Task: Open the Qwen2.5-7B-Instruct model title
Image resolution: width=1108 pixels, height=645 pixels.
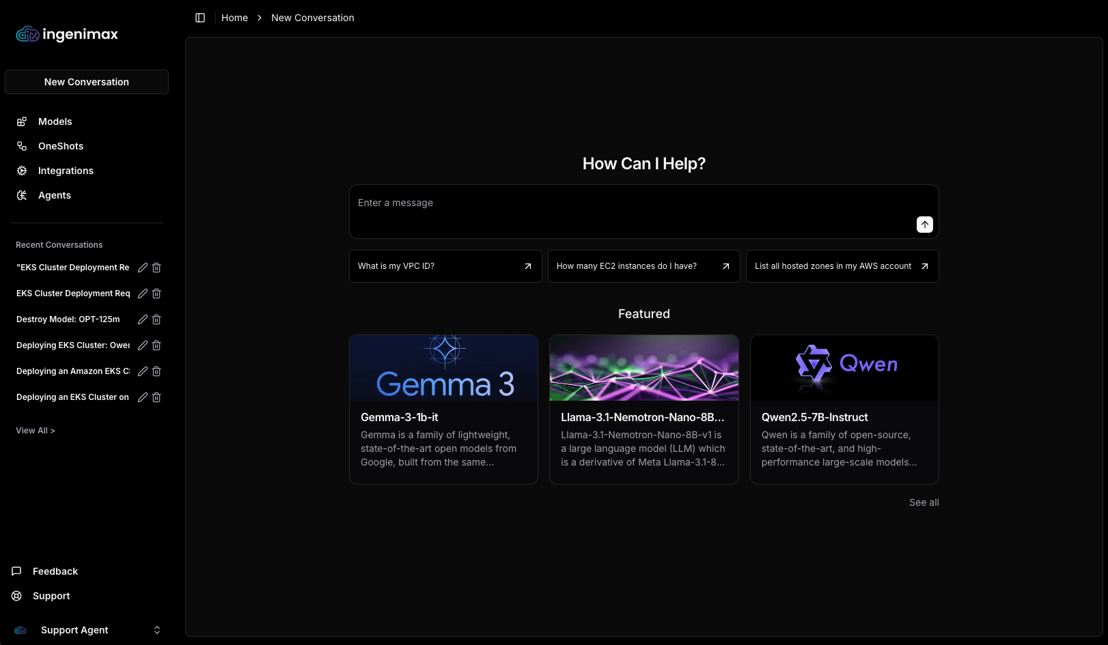Action: pyautogui.click(x=815, y=417)
